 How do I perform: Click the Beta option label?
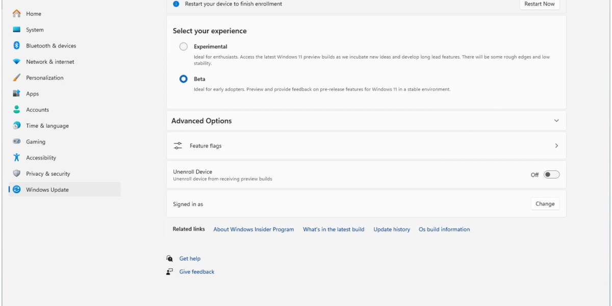(199, 79)
